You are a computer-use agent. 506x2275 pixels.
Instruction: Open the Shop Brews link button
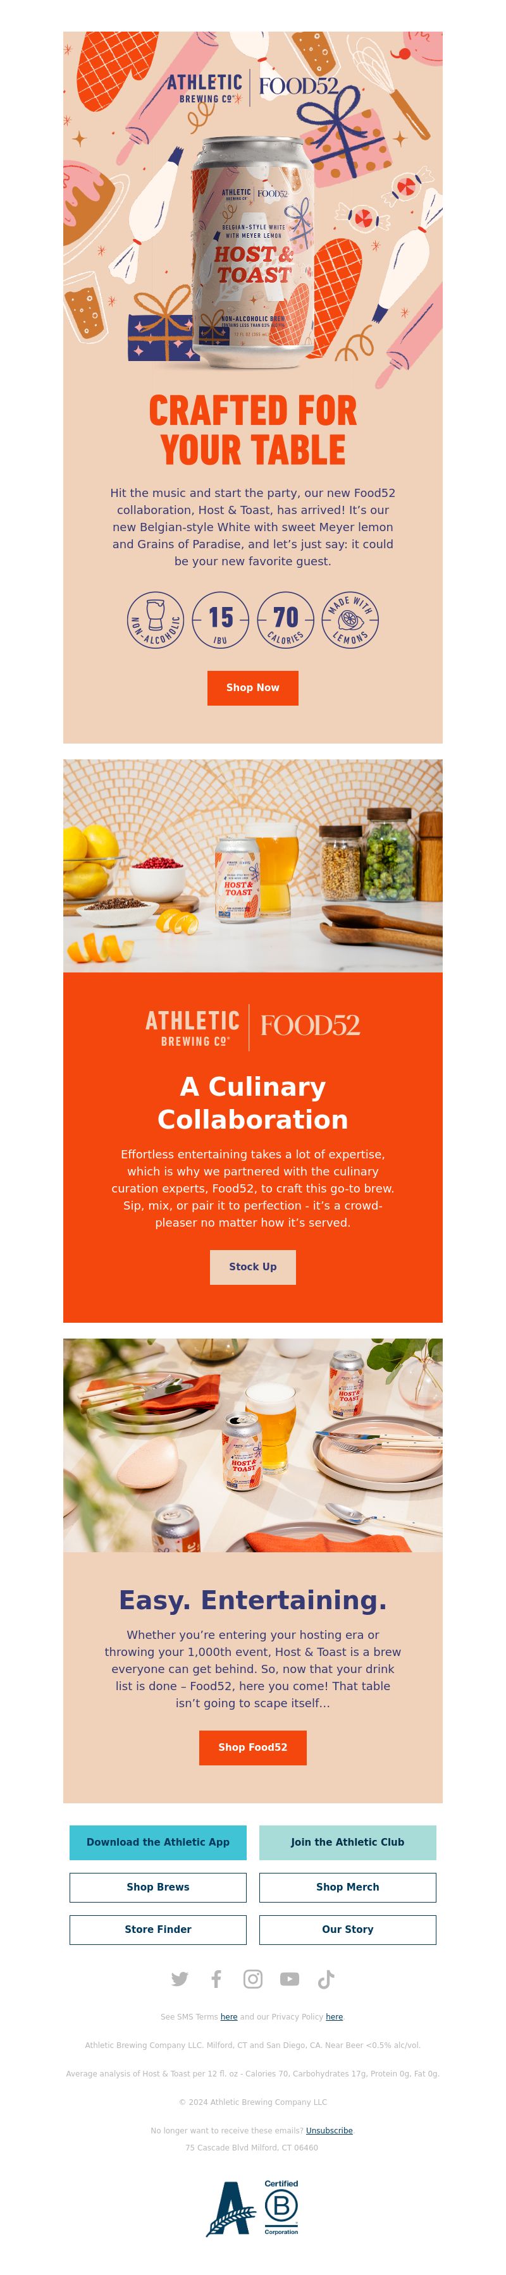158,1887
